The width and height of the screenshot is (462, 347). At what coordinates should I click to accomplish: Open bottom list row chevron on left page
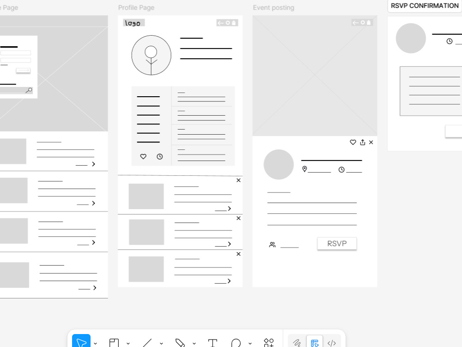95,288
